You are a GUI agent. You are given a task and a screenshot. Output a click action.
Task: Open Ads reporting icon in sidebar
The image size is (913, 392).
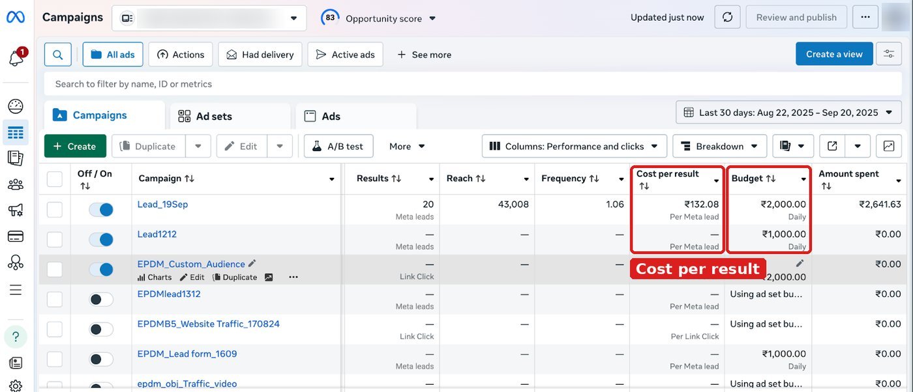[16, 158]
